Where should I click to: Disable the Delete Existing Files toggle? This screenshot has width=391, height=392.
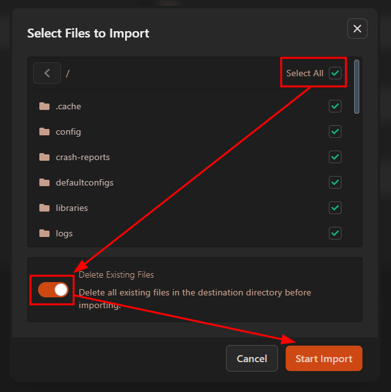[x=53, y=290]
